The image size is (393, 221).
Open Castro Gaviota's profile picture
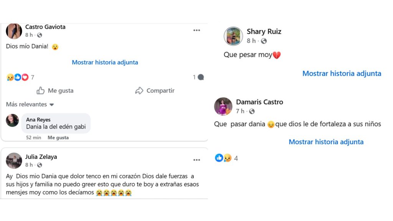pyautogui.click(x=14, y=31)
